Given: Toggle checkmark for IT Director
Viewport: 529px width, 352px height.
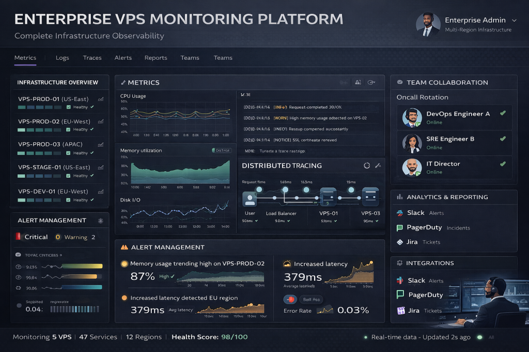Looking at the screenshot, I should [x=503, y=164].
